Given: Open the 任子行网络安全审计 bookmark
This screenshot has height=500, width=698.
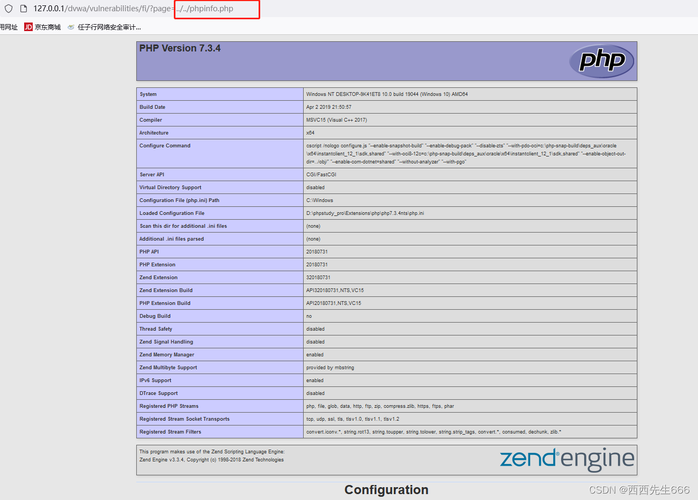Looking at the screenshot, I should [104, 27].
